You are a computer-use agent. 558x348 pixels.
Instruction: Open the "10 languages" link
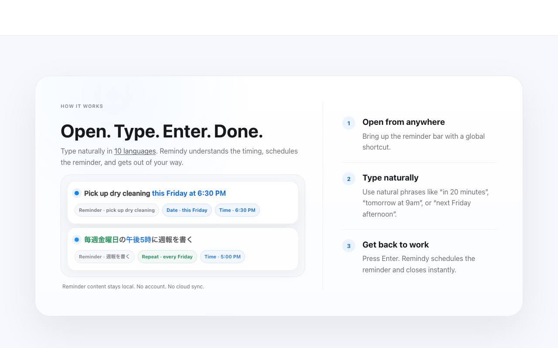coord(135,151)
